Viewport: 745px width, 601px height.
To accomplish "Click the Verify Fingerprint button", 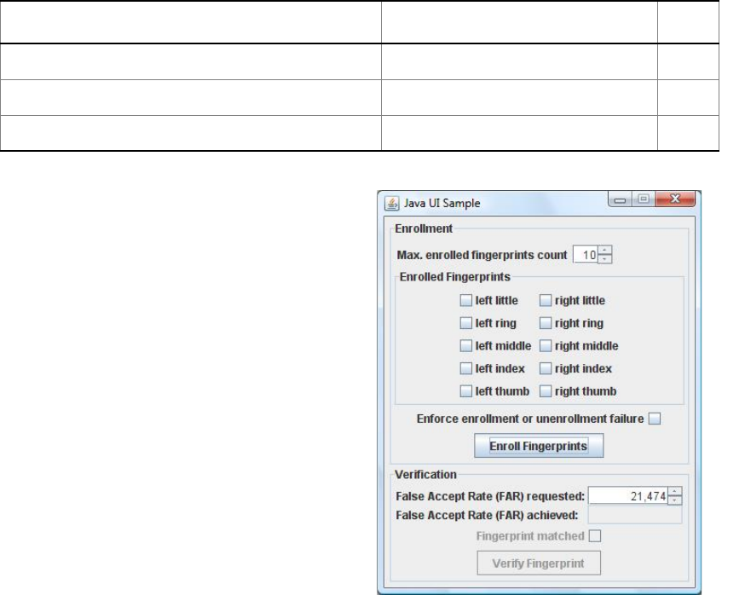I will point(539,563).
